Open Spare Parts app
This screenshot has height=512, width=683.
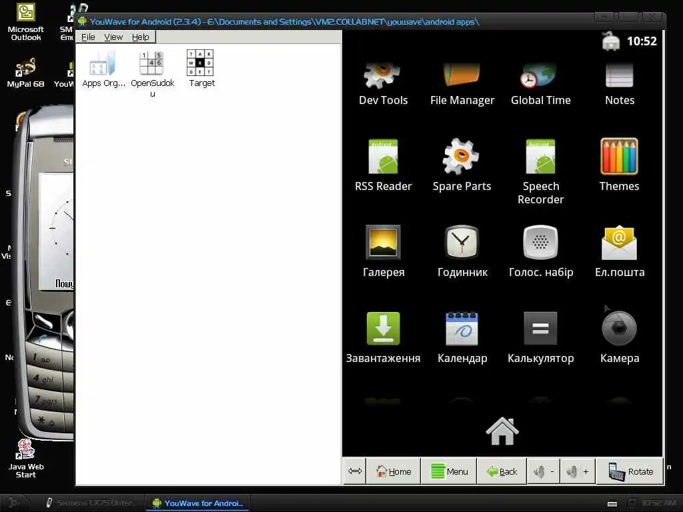coord(462,165)
